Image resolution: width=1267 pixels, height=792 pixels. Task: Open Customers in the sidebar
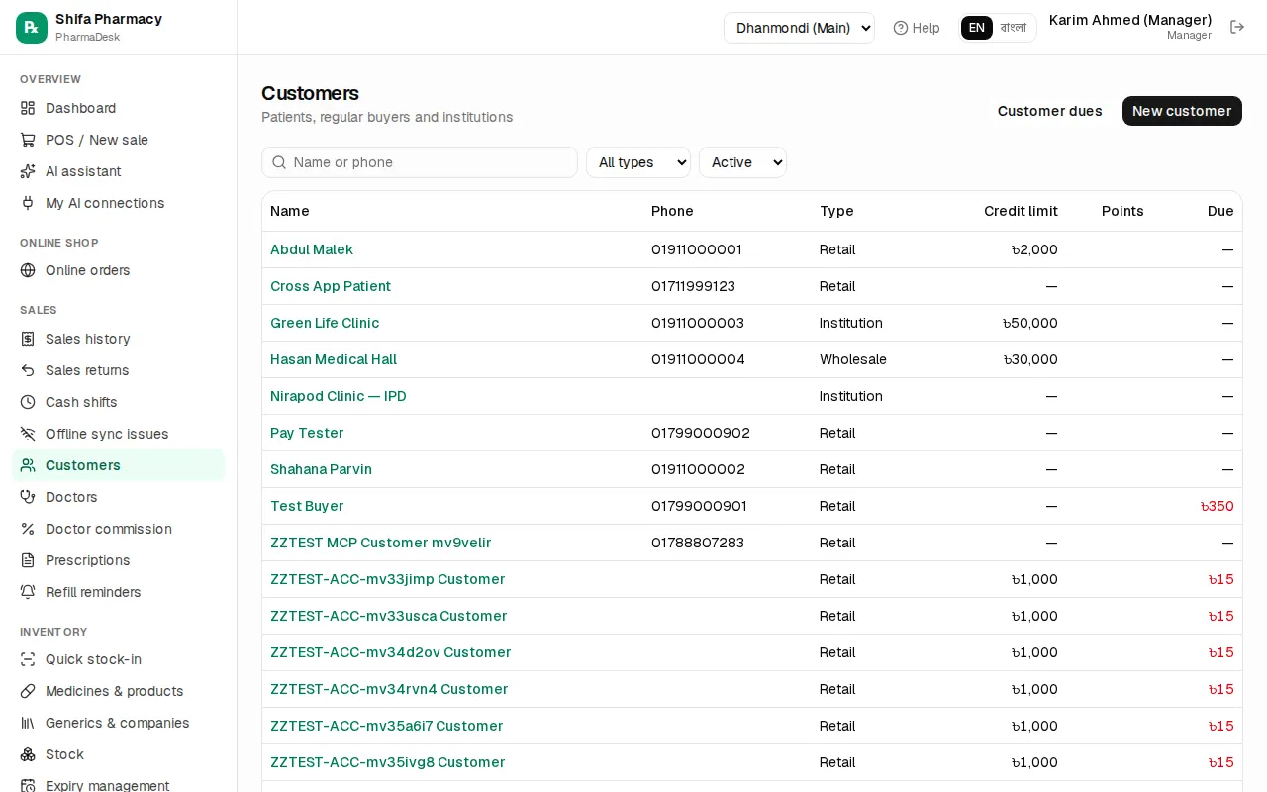click(x=119, y=465)
